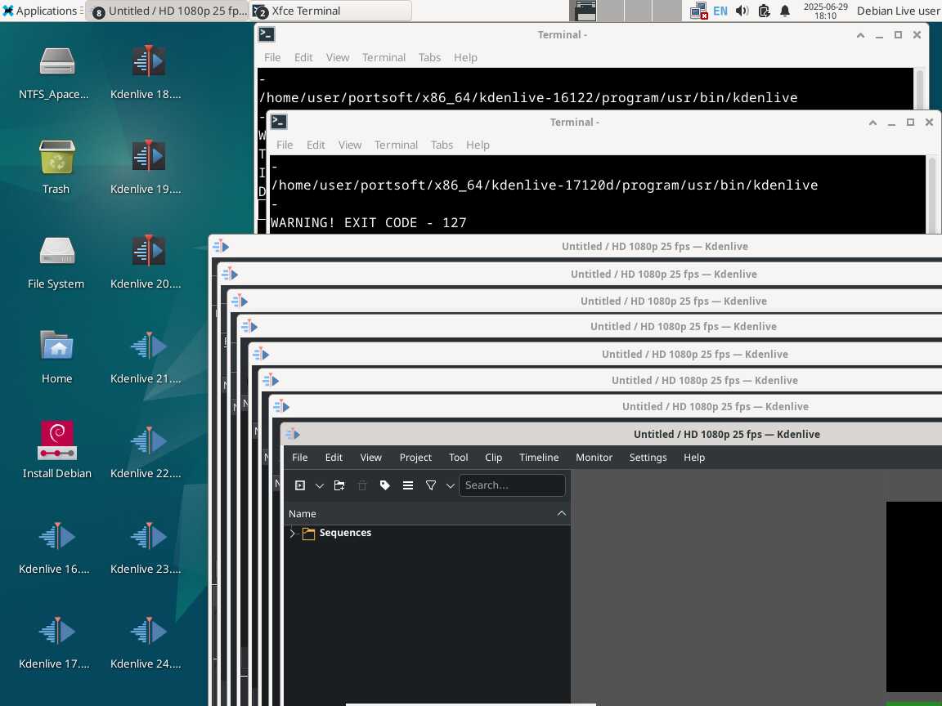Open File menu in back Terminal window

pyautogui.click(x=272, y=58)
